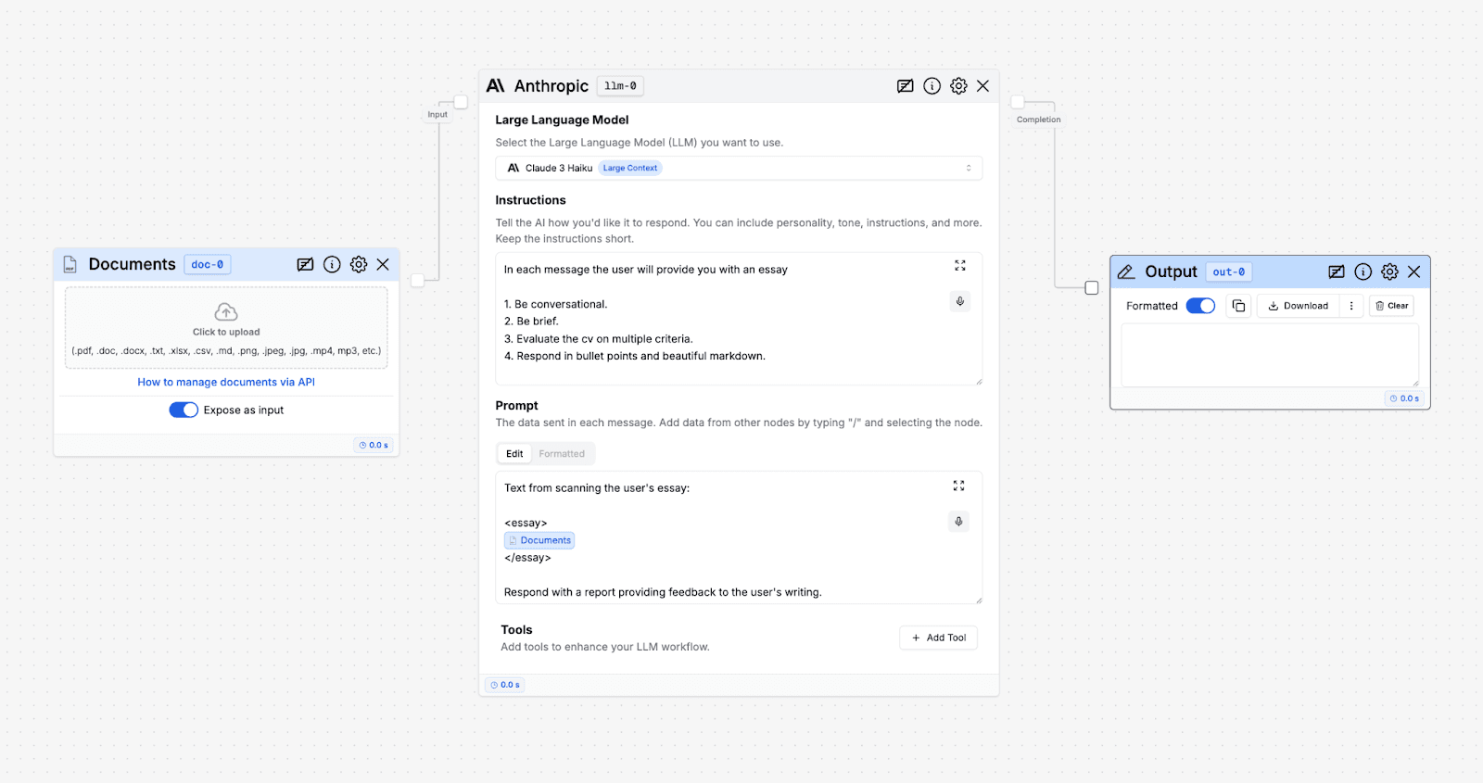1483x783 pixels.
Task: Click the out-0 node ID badge
Action: pyautogui.click(x=1229, y=272)
